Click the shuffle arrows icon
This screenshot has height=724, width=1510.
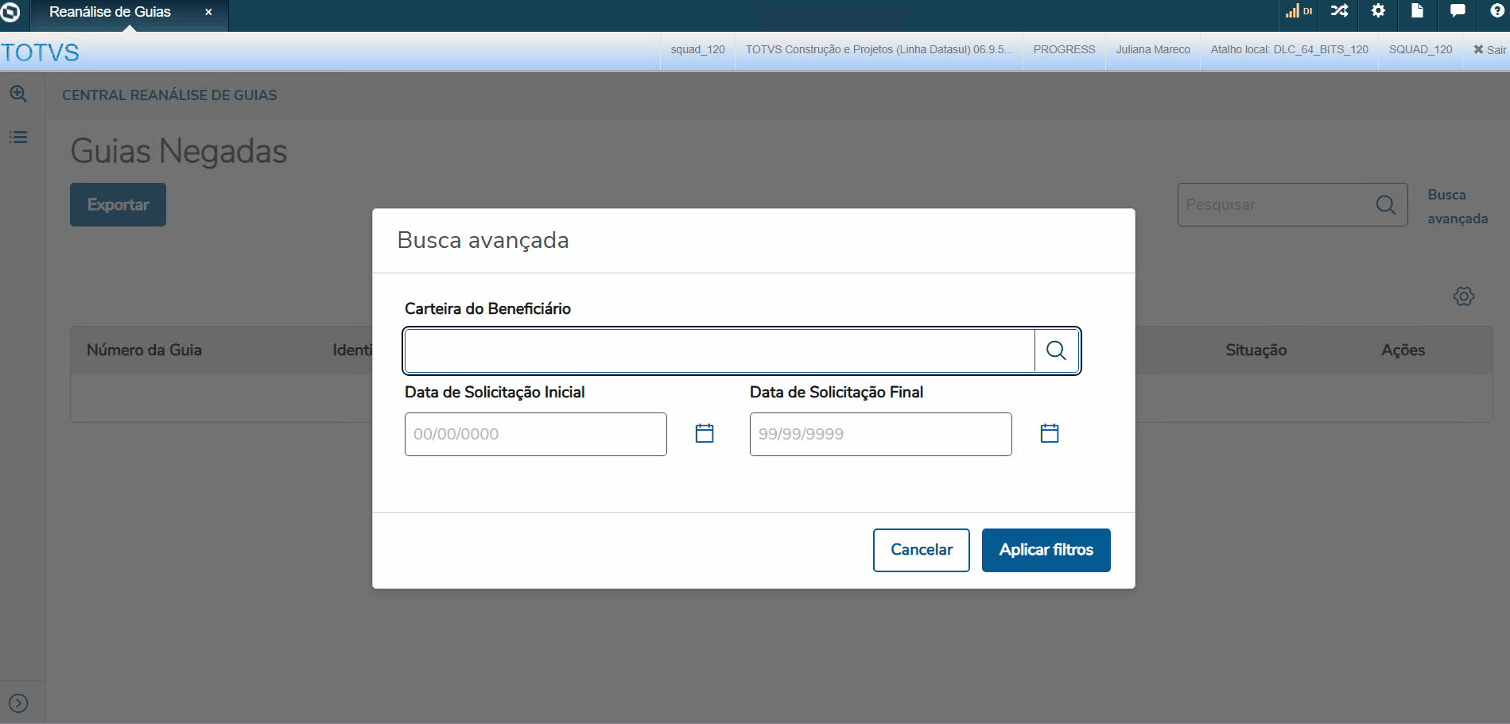click(1339, 11)
